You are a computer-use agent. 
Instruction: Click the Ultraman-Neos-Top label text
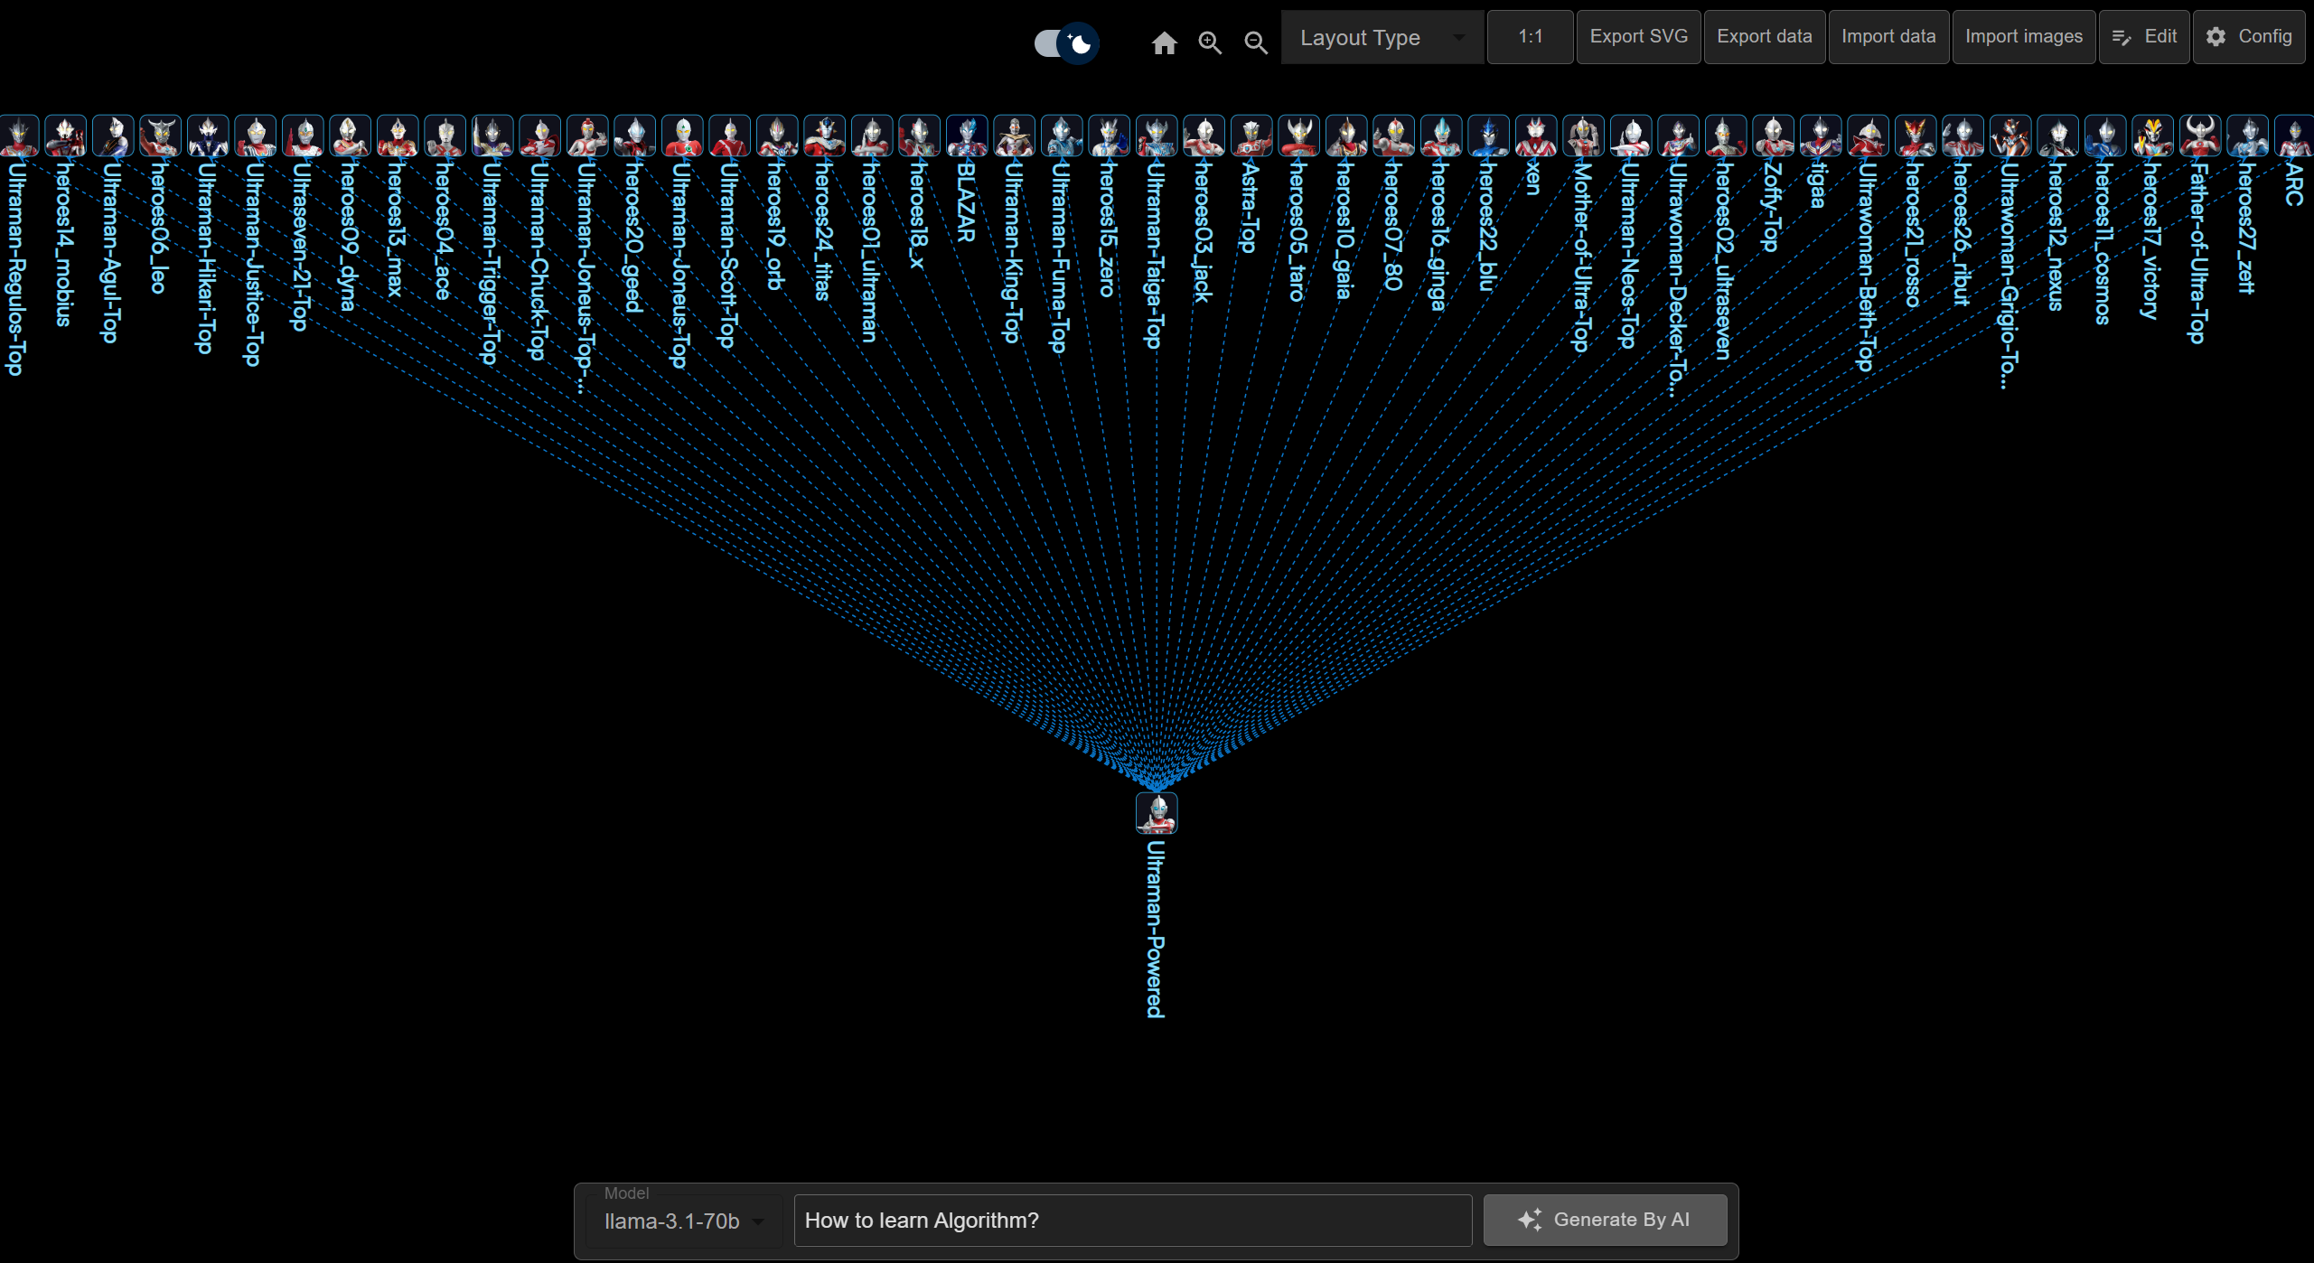(x=1629, y=255)
